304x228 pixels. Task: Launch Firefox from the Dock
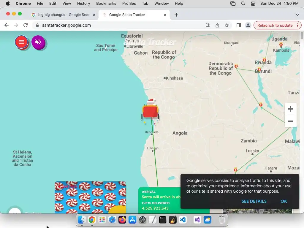point(122,220)
